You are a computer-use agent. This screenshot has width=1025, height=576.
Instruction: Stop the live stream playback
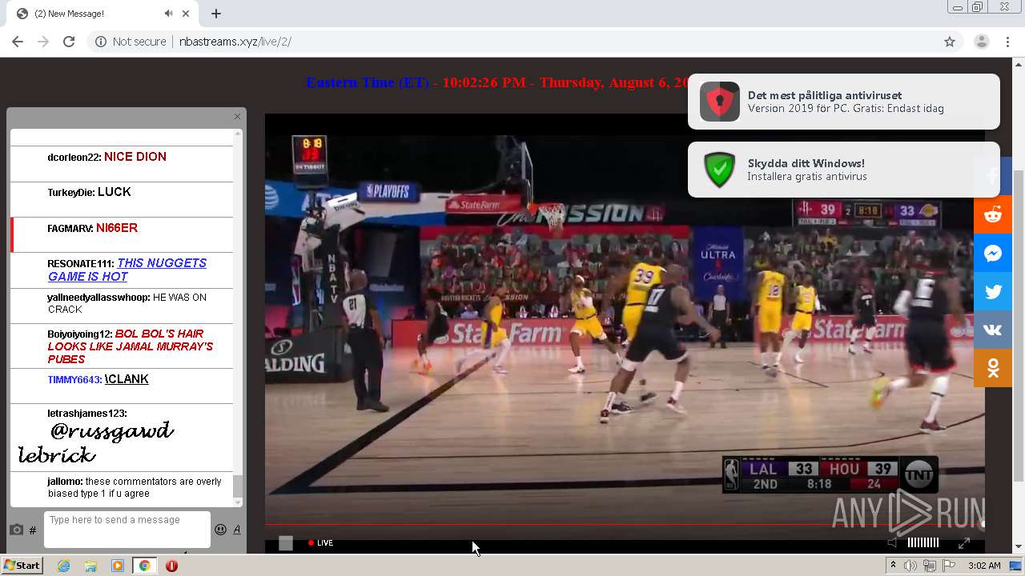coord(286,543)
